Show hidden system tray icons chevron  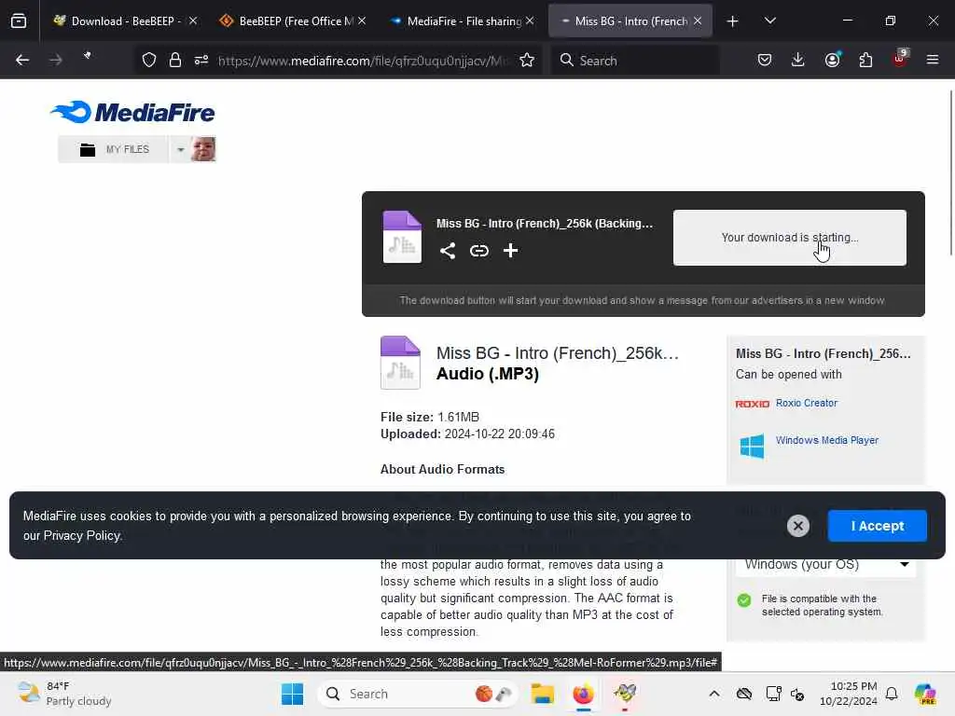[714, 694]
